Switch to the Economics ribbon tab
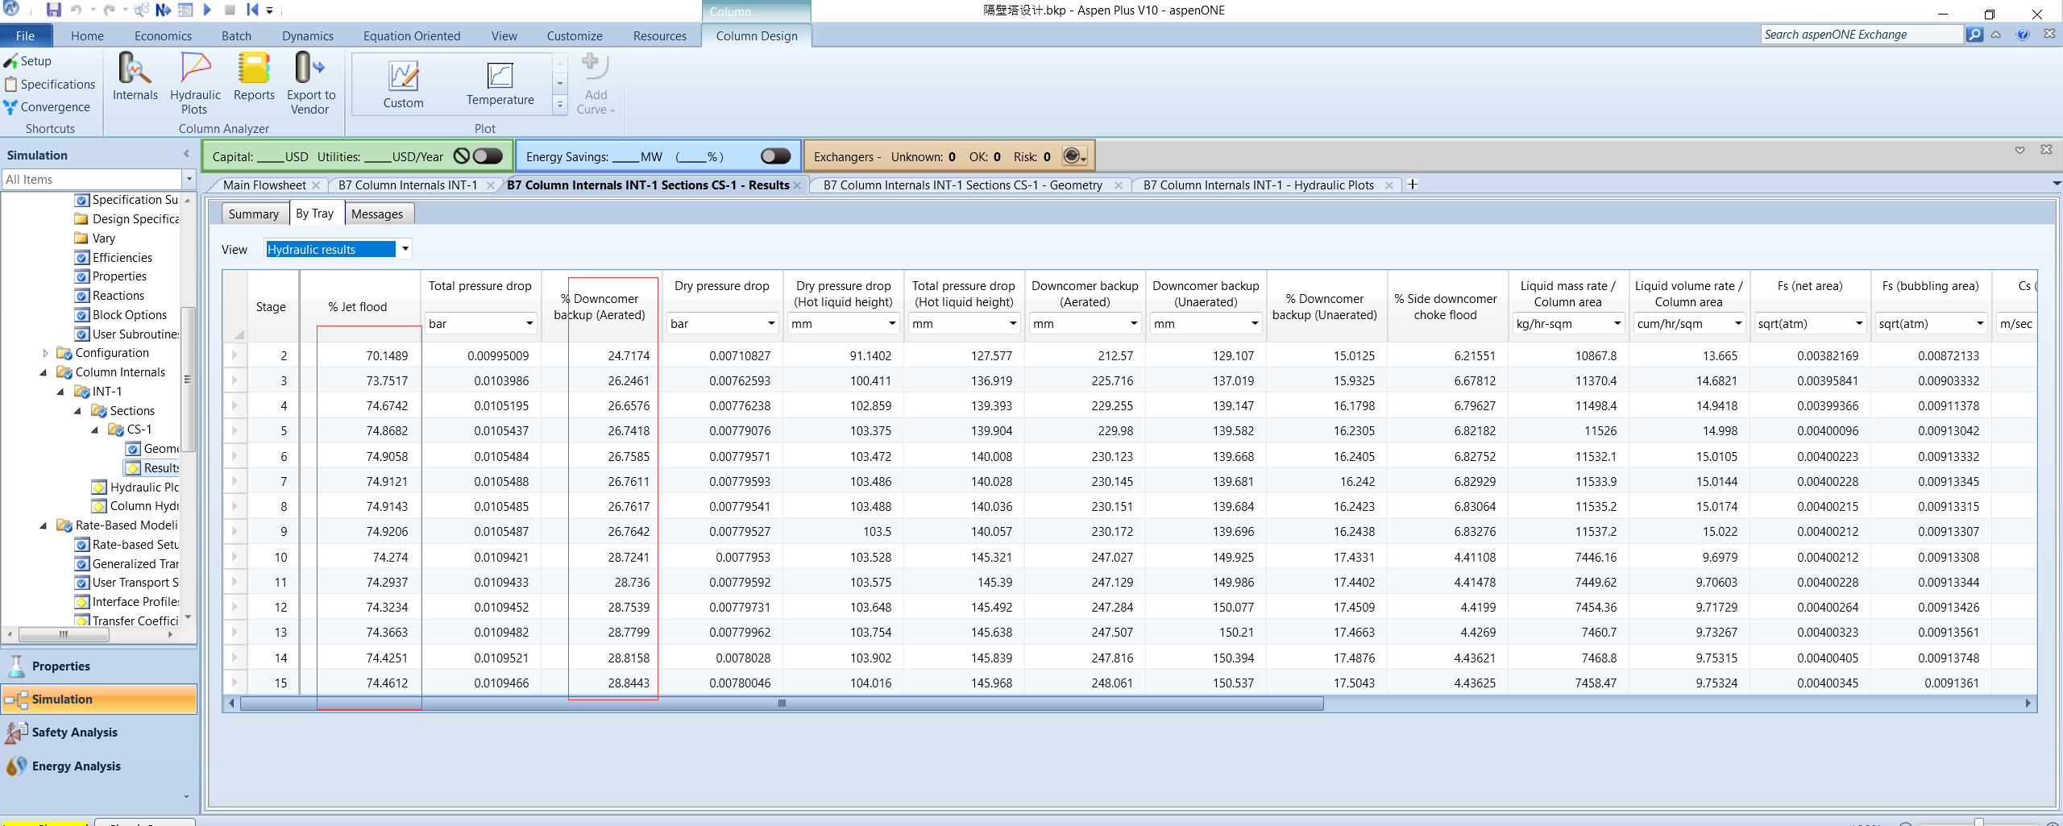Viewport: 2063px width, 826px height. point(163,35)
